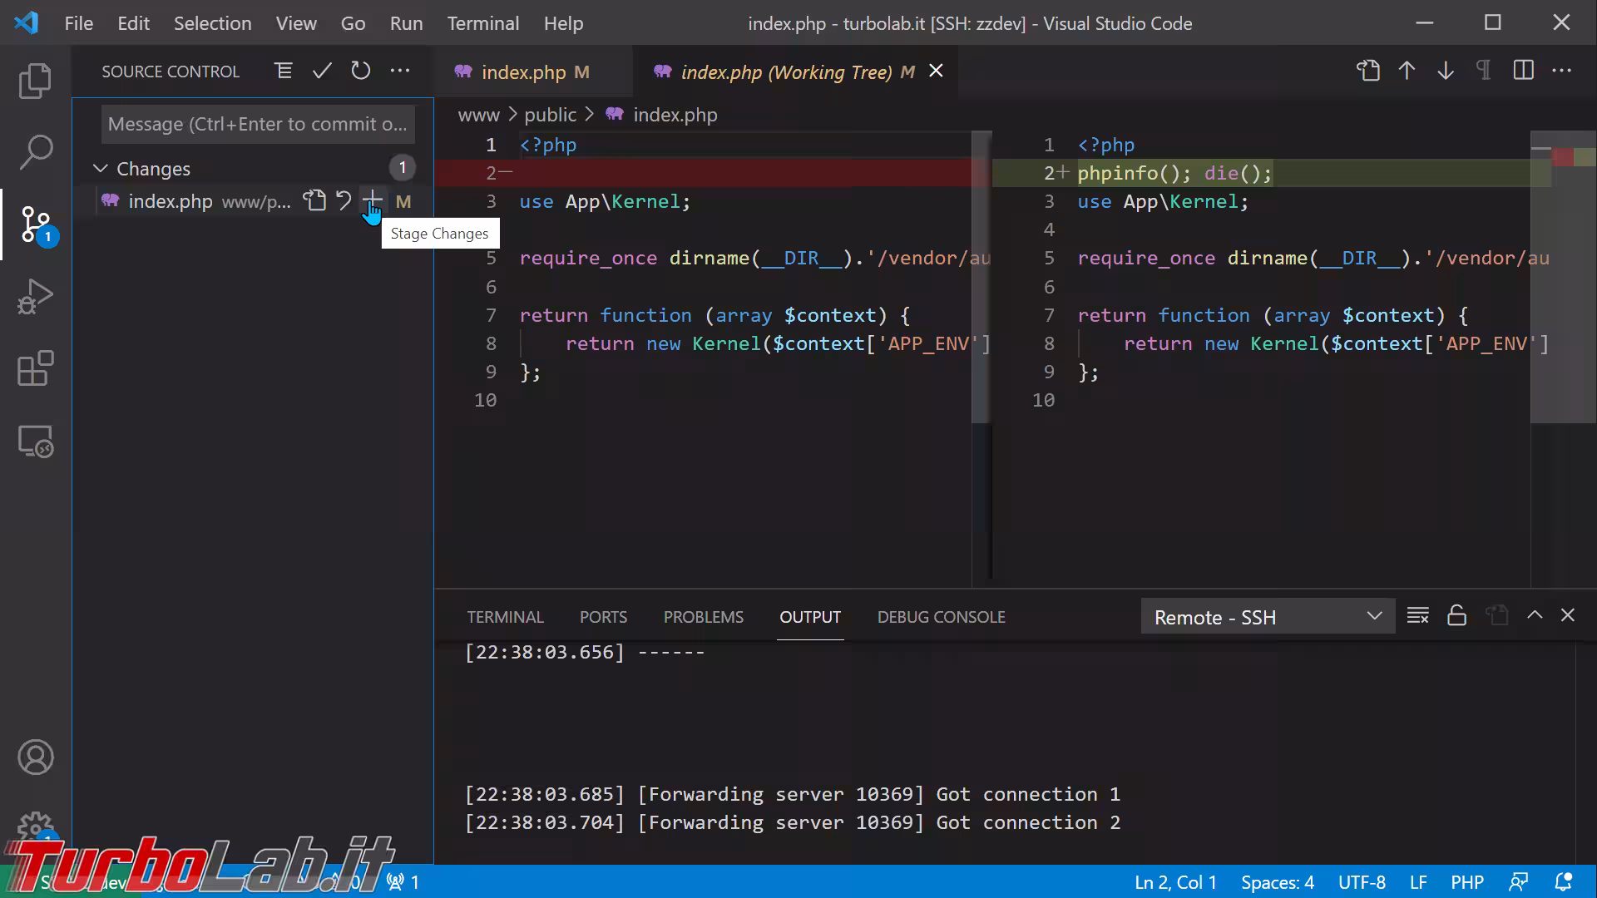Viewport: 1597px width, 898px height.
Task: Toggle whitespace trim in diff editor
Action: (x=1483, y=71)
